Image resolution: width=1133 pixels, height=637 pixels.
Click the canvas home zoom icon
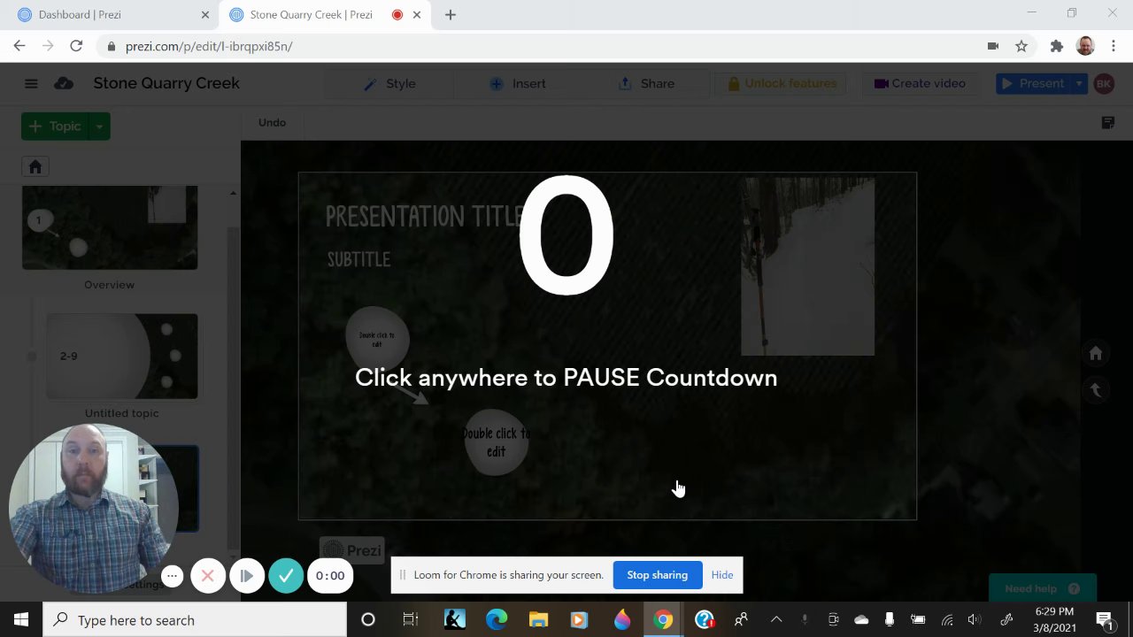[x=1095, y=353]
